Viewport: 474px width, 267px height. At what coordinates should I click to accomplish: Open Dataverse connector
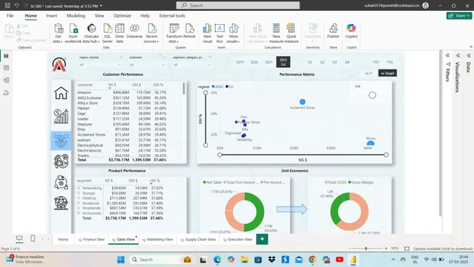point(134,31)
